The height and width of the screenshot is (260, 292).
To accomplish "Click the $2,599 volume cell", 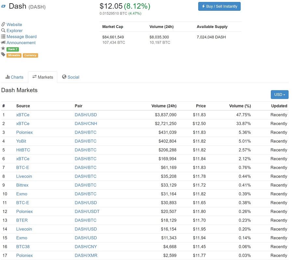I will click(170, 255).
